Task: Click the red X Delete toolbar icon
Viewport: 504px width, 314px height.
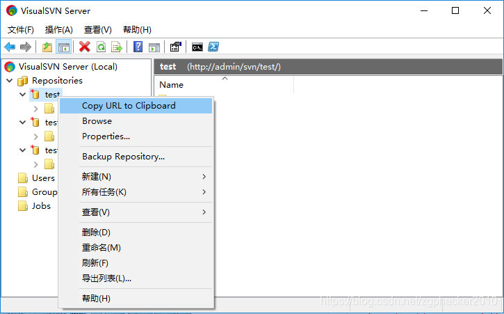Action: 85,47
